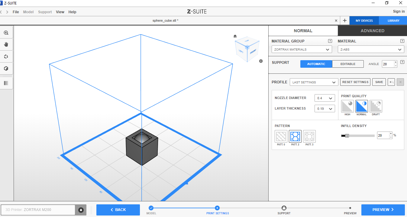Proceed with the Preview button

tap(383, 210)
